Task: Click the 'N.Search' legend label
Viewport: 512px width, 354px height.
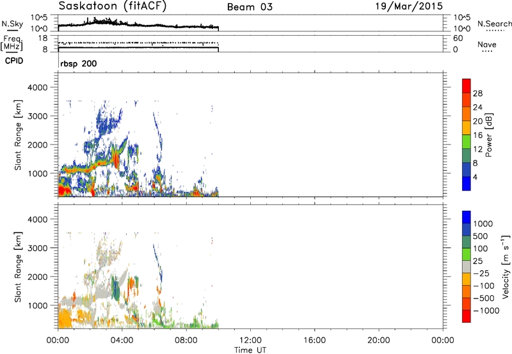Action: [495, 24]
